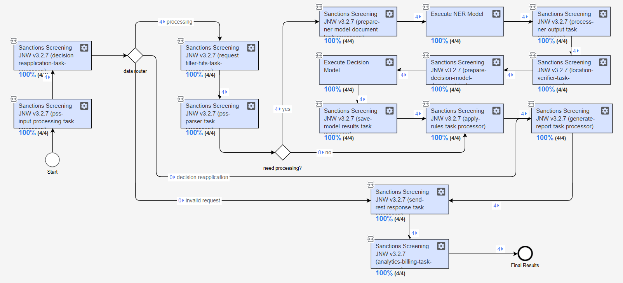The width and height of the screenshot is (623, 283).
Task: Select the data router gateway diamond
Action: point(135,55)
